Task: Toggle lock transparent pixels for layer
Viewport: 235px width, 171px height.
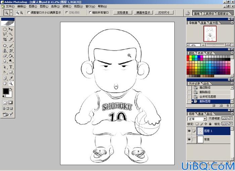Action: coord(197,124)
